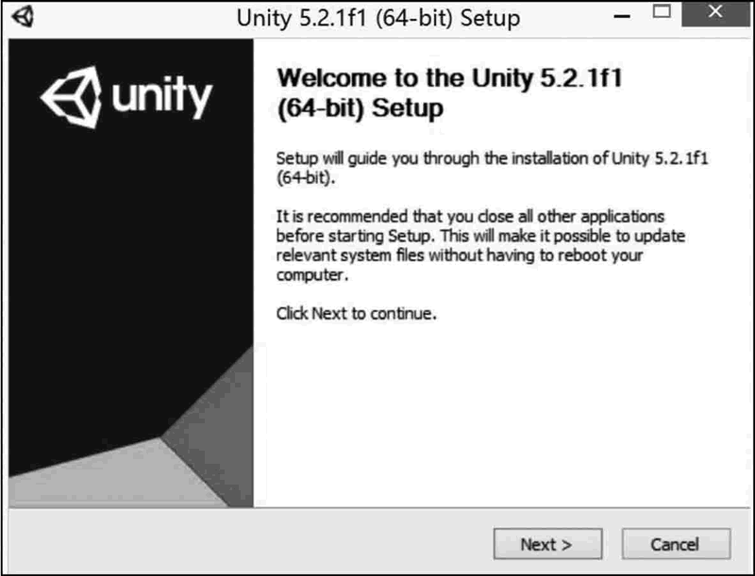Maximize the Unity Setup window
755x576 pixels.
(x=663, y=15)
